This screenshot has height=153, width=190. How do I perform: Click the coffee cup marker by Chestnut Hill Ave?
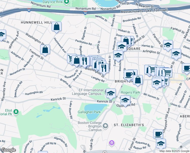point(158,134)
